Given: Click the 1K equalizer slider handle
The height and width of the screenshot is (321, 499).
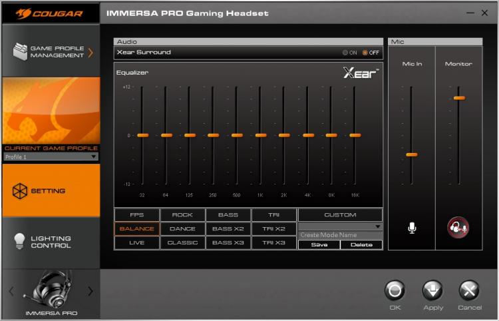Looking at the screenshot, I should point(261,135).
